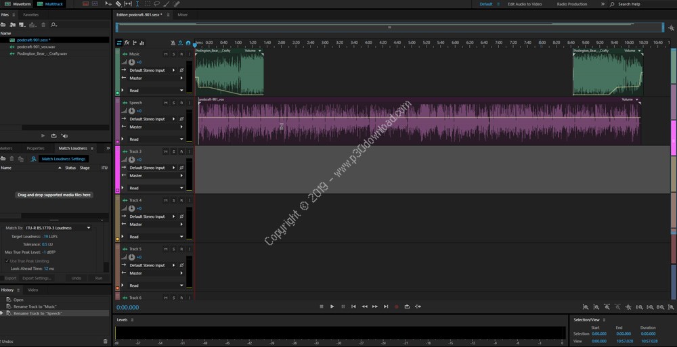Screen dimensions: 677x347
Task: Click the search icon in the Files panel
Action: click(54, 25)
